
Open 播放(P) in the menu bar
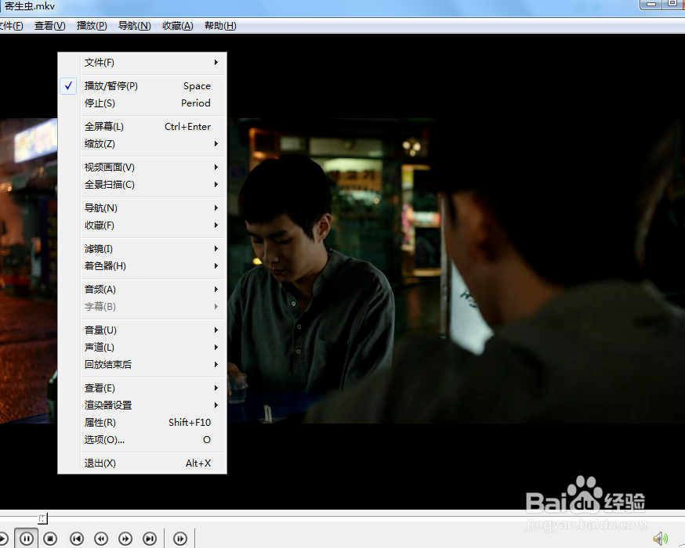(x=92, y=26)
